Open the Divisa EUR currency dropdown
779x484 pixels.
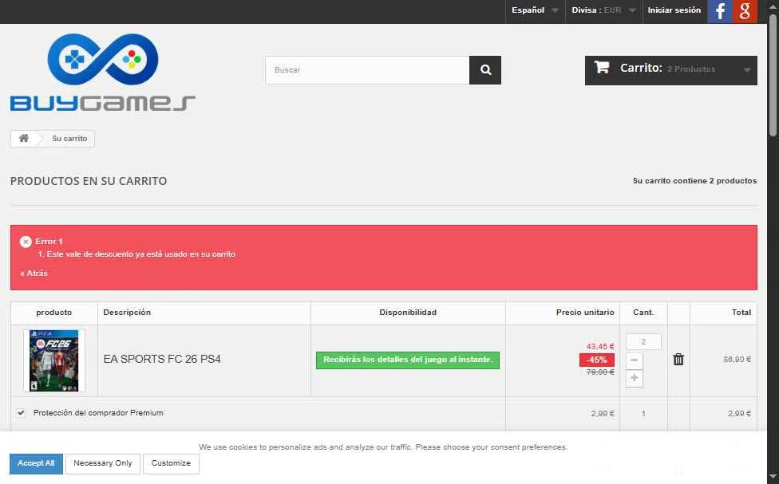pos(603,10)
